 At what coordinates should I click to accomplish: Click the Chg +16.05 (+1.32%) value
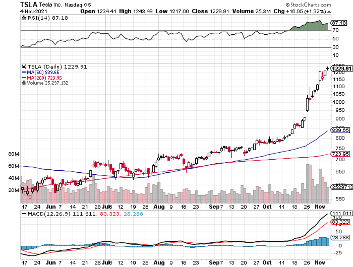click(299, 11)
